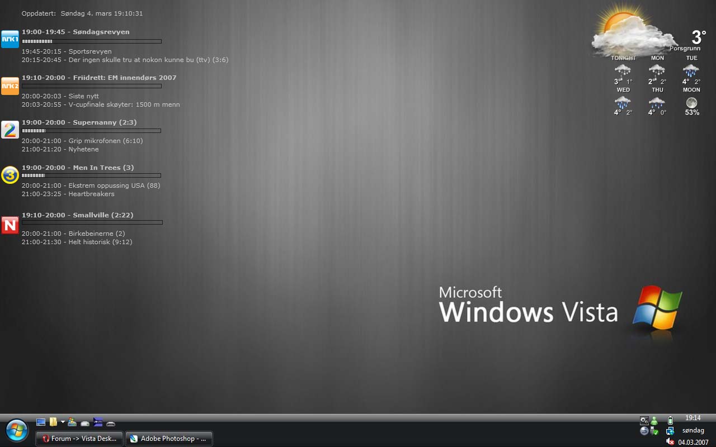
Task: Click the Grip mikrofonen (6:10) listing
Action: [82, 141]
